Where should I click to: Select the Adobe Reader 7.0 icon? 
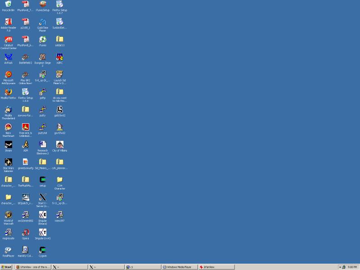[x=8, y=22]
